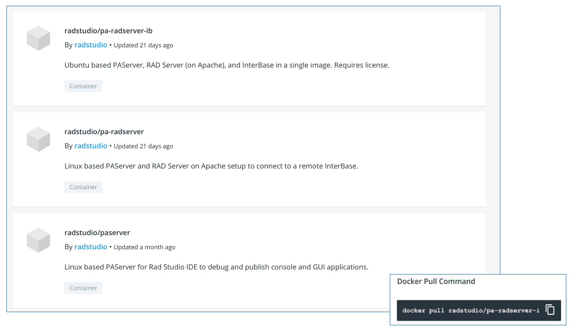Click the Container tag on pa-radserver-ib

[83, 86]
